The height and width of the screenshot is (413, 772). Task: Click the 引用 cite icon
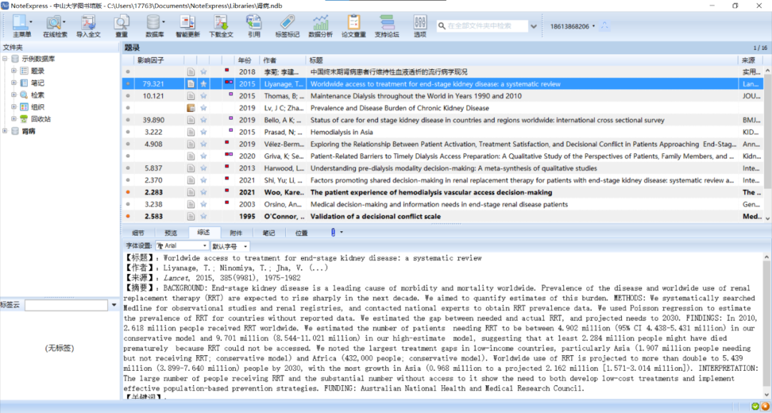pos(254,26)
